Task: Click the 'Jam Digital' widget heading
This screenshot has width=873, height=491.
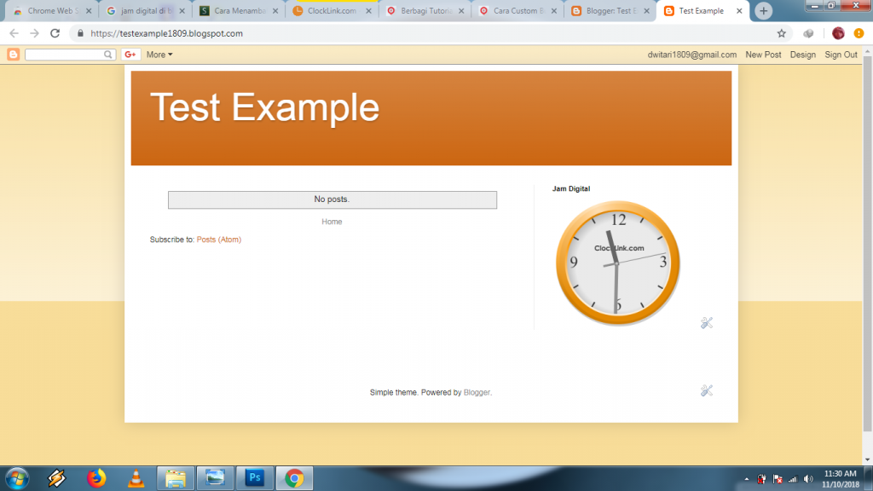Action: (x=570, y=188)
